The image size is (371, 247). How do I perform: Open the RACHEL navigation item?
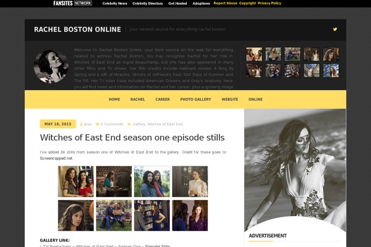137,99
